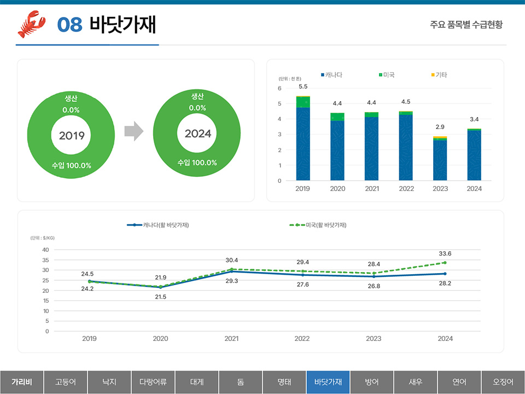
Task: Open the 연어 section
Action: 459,382
